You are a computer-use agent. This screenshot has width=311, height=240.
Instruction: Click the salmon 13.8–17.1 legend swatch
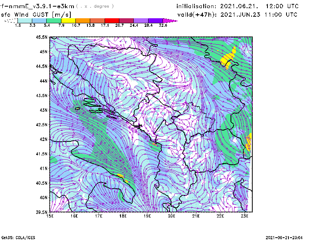pos(98,21)
